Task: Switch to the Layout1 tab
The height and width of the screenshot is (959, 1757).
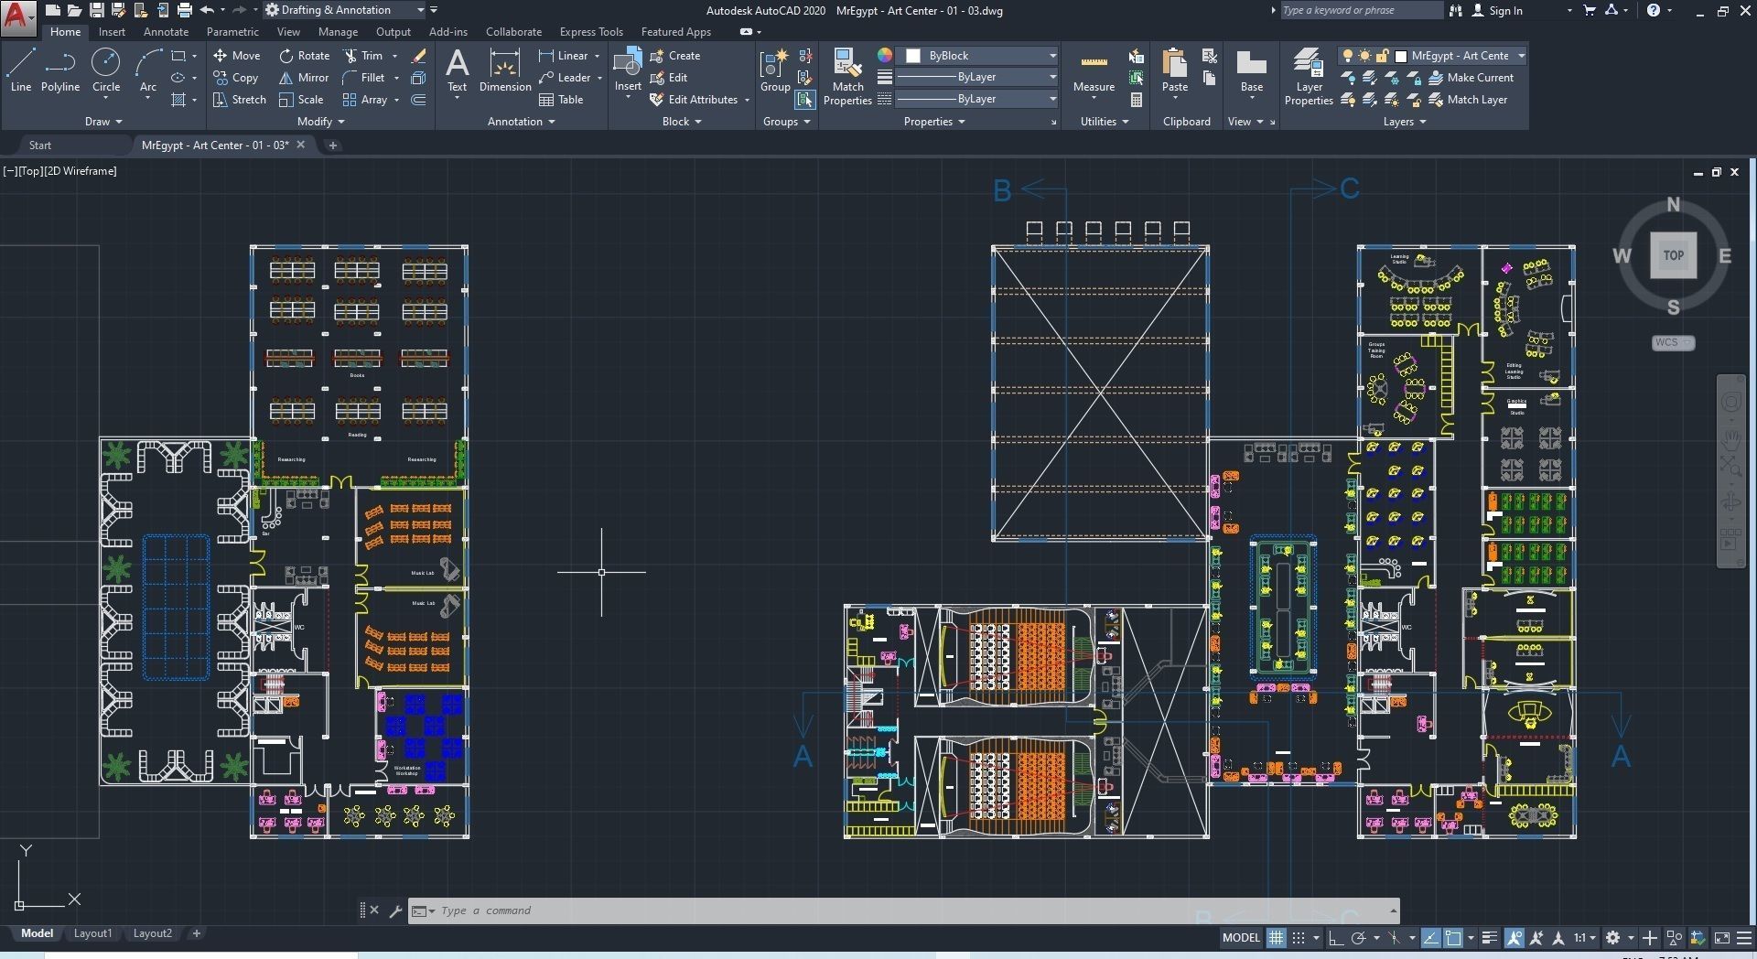Action: tap(92, 933)
